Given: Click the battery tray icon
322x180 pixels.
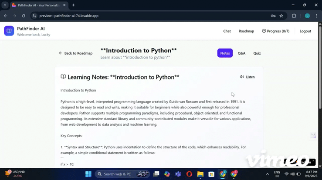Looking at the screenshot, I should [299, 174].
